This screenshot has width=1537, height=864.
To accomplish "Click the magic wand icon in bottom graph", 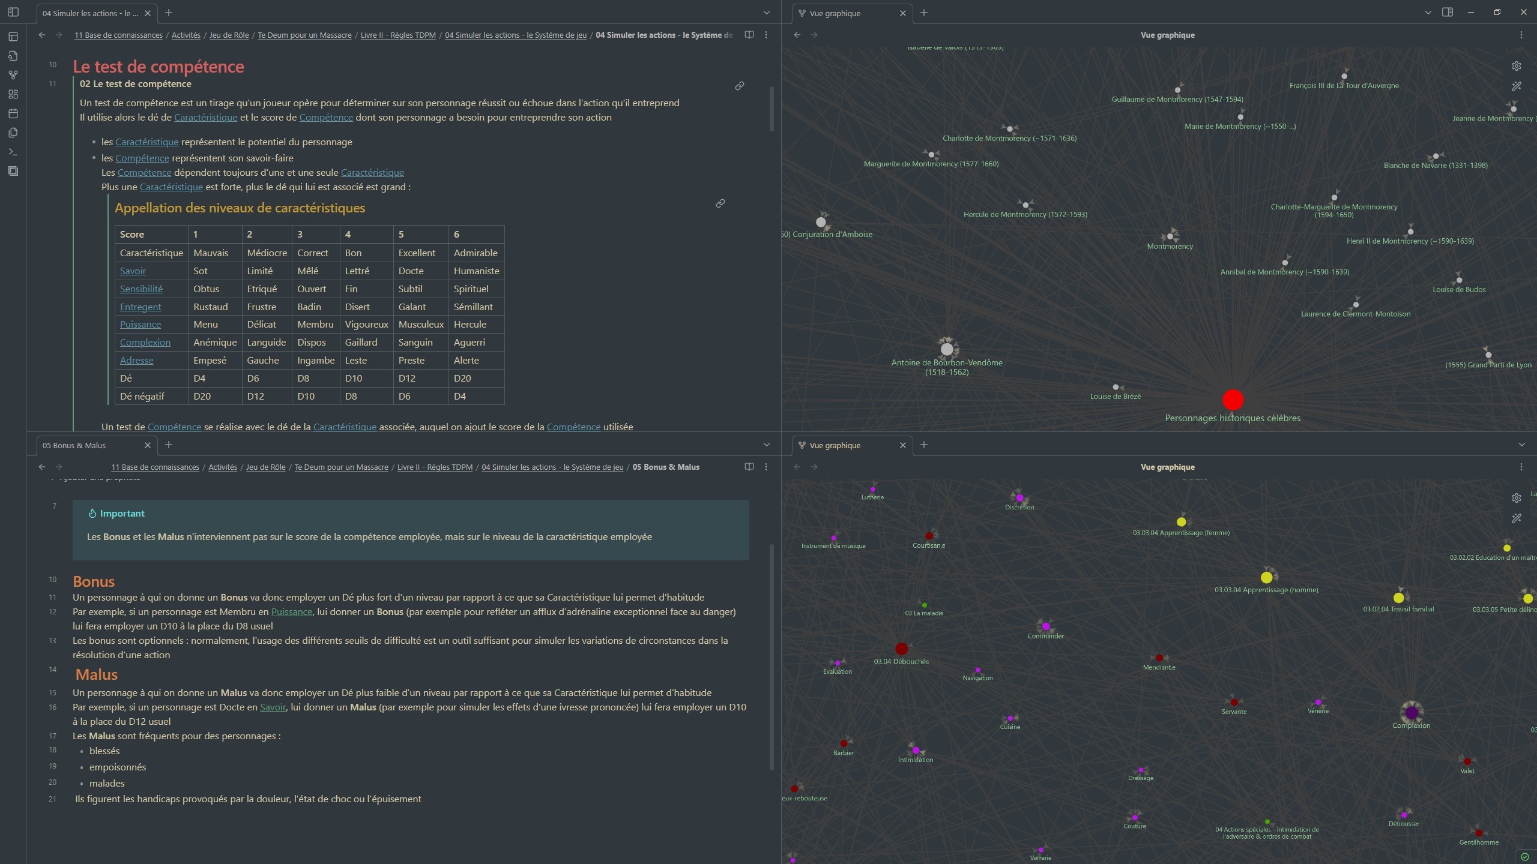I will point(1516,518).
